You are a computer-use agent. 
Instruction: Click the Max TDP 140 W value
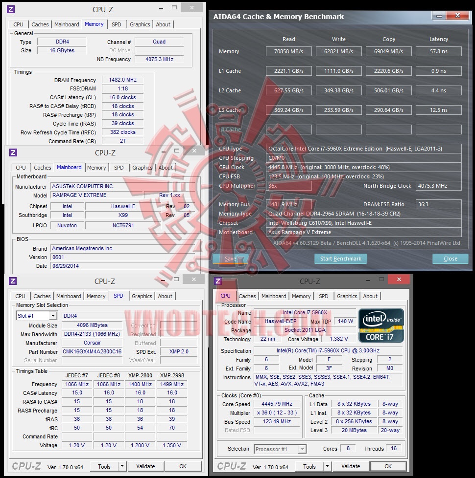(346, 321)
